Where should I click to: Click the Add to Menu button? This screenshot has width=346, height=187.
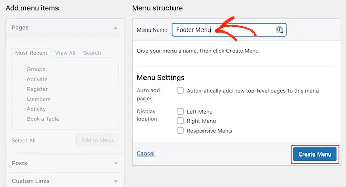point(97,140)
